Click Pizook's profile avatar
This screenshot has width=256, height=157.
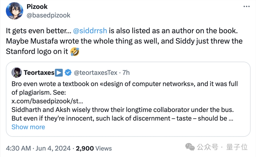point(15,11)
